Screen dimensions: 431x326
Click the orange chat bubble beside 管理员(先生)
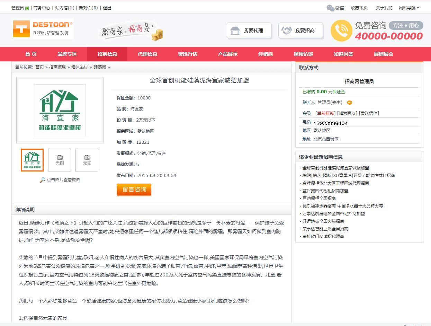coord(350,103)
